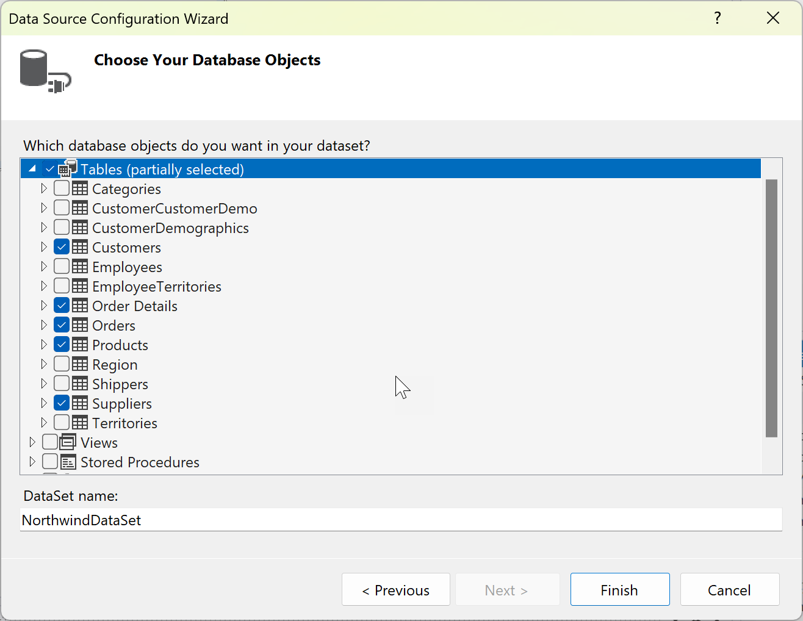Expand the Stored Procedures node
This screenshot has height=621, width=803.
[x=32, y=462]
